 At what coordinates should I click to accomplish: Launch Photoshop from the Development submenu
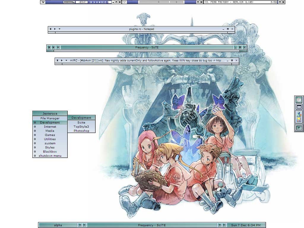coord(81,131)
